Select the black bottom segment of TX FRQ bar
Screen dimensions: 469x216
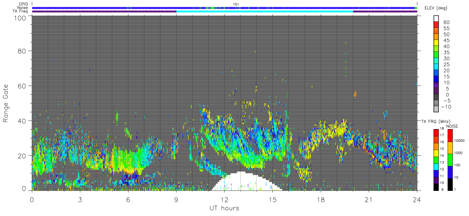435,186
